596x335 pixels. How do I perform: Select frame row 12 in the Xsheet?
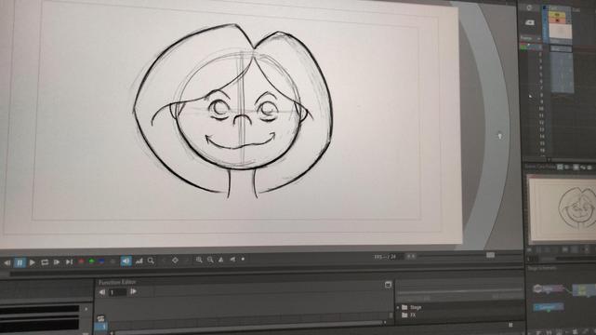click(541, 123)
